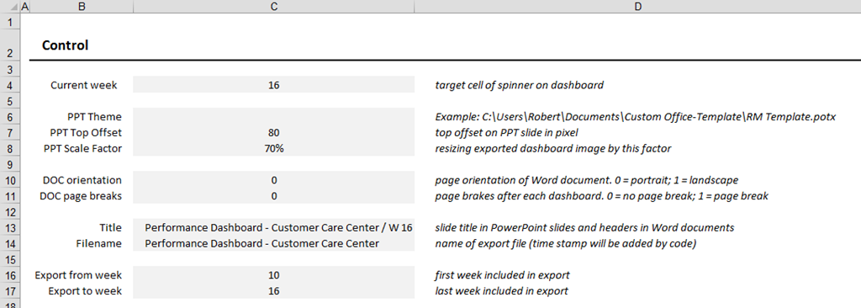
Task: Select the column D header
Action: pos(637,7)
